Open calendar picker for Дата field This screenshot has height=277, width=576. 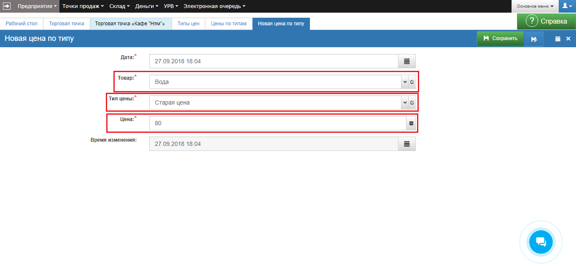click(x=407, y=61)
